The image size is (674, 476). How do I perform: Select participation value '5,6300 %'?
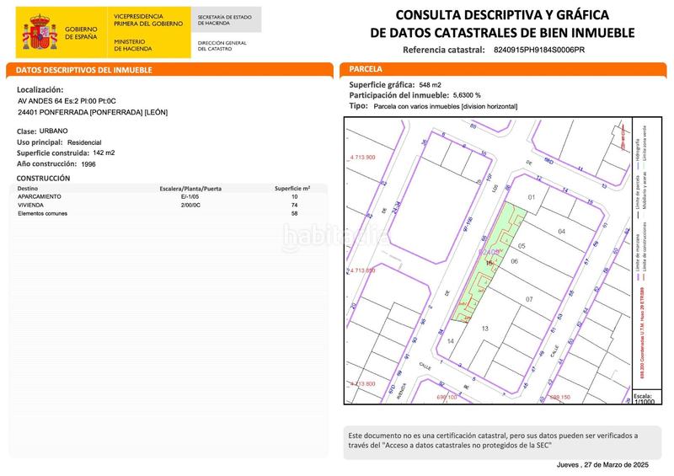point(467,95)
